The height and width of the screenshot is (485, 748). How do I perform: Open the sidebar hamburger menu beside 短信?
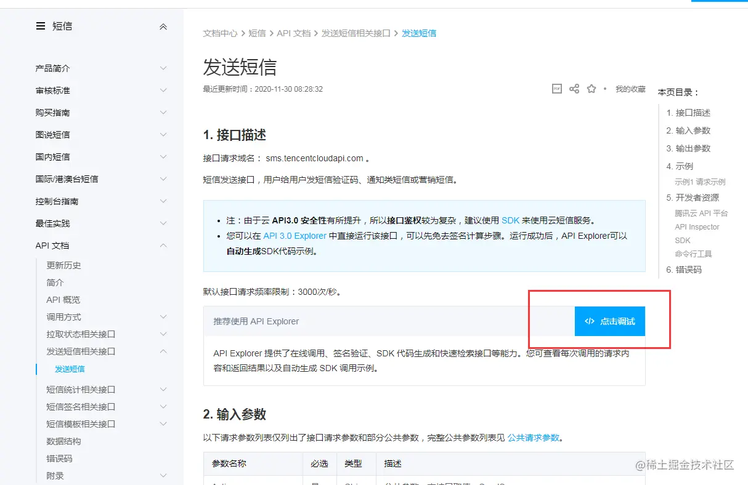pos(40,26)
